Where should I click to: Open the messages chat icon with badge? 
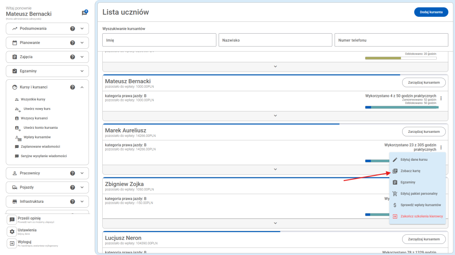click(x=84, y=13)
